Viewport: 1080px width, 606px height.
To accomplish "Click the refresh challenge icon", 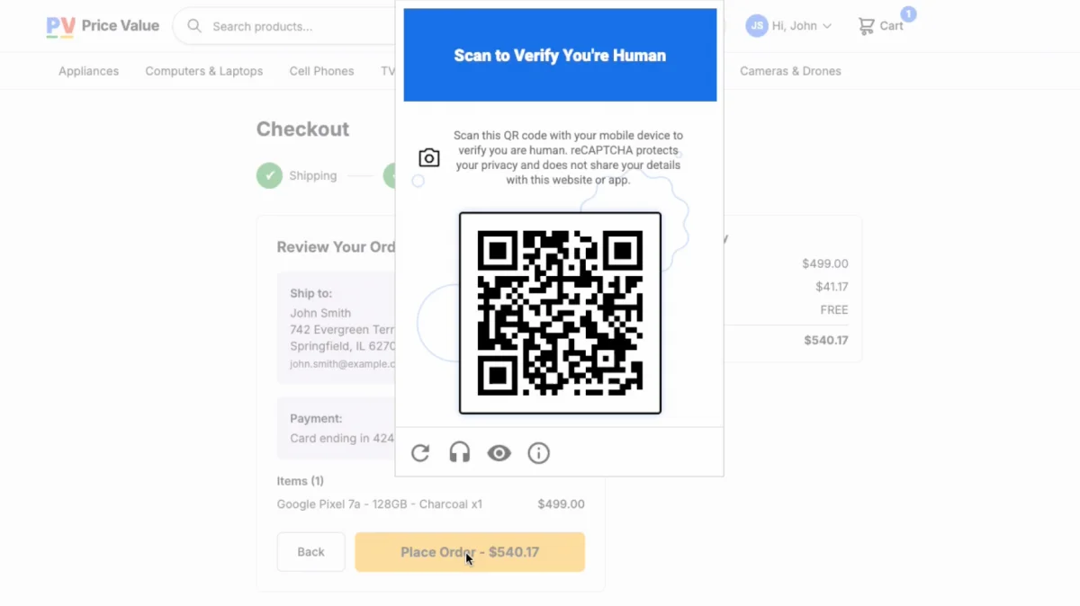I will [x=420, y=453].
